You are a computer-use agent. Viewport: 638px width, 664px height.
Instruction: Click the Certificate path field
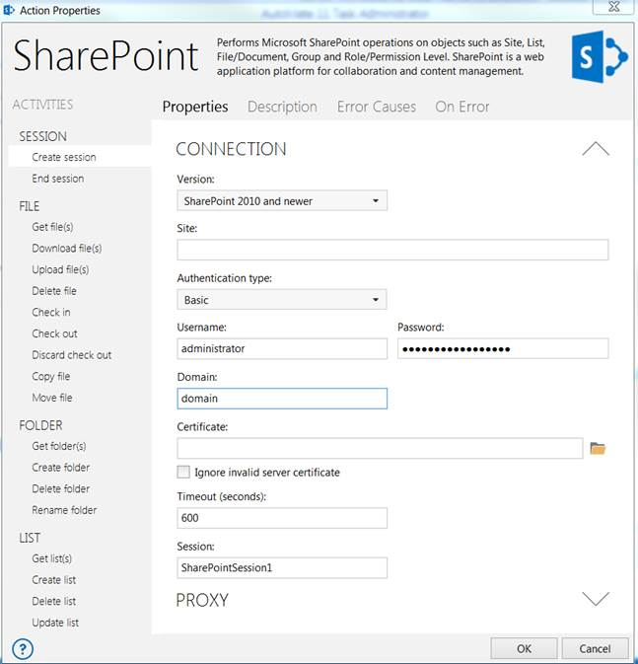point(380,448)
